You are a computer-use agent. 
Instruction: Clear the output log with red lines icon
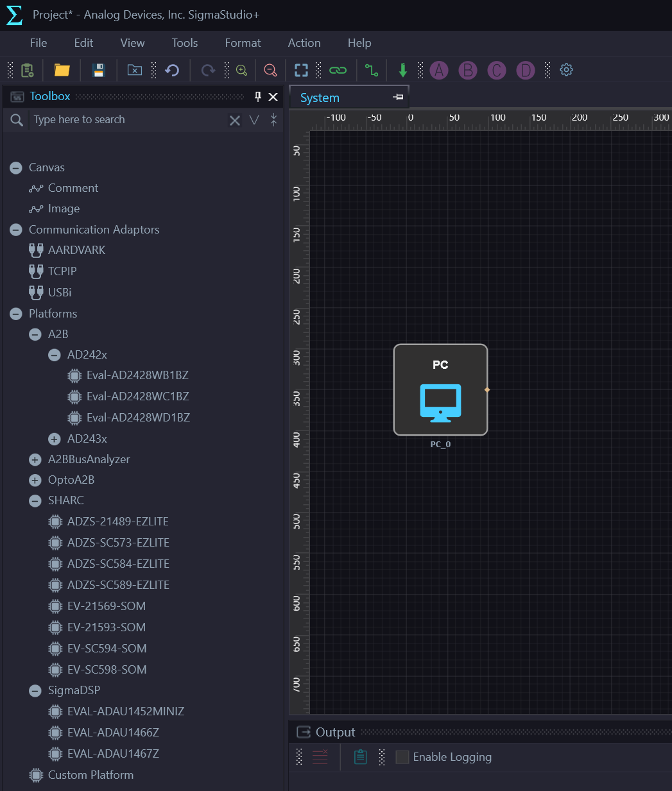[x=320, y=757]
